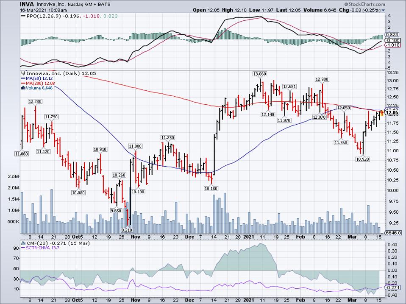Click the "MA(200) 12.08" legend entry
Viewport: 406px width, 304px height.
click(40, 84)
